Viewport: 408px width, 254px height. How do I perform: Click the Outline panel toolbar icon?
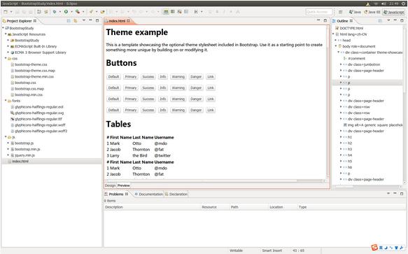[x=380, y=20]
